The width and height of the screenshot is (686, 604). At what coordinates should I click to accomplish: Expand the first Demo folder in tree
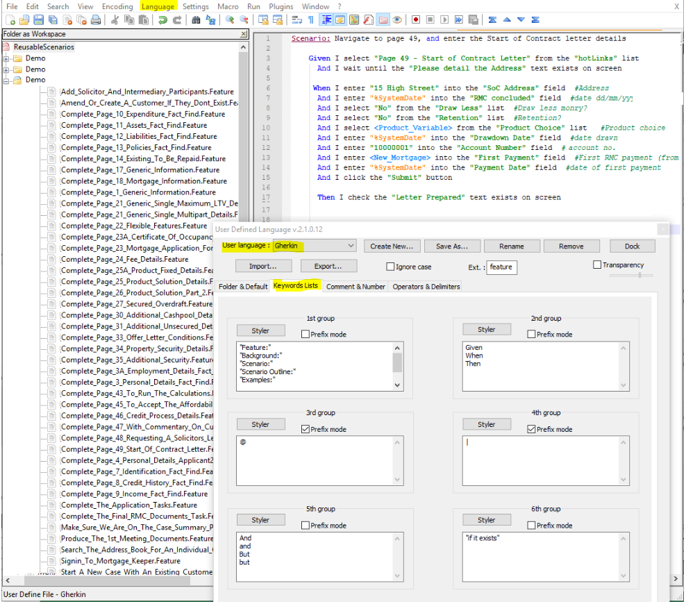coord(7,58)
